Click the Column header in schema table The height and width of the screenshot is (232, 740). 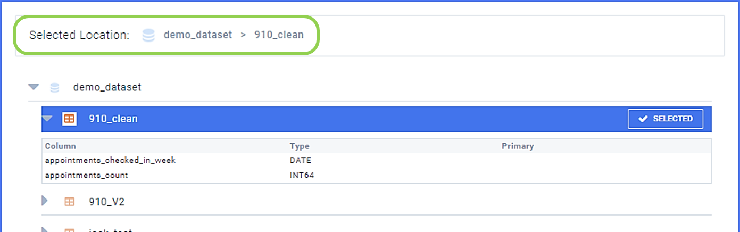pyautogui.click(x=61, y=146)
